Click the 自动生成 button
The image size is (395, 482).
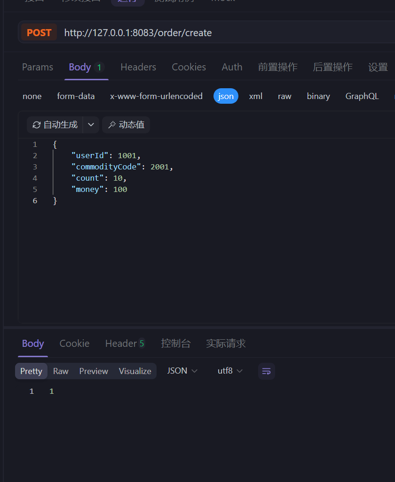(x=55, y=125)
